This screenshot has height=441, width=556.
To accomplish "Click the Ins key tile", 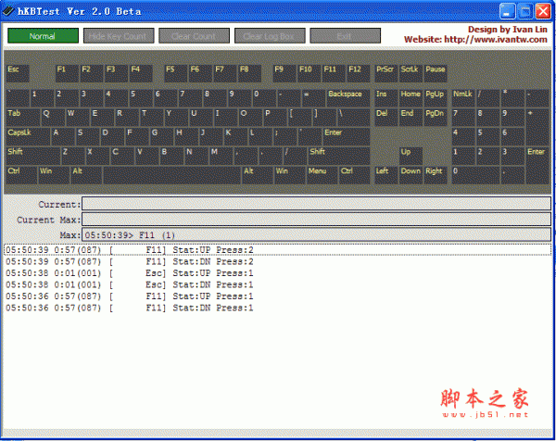I will (x=386, y=98).
